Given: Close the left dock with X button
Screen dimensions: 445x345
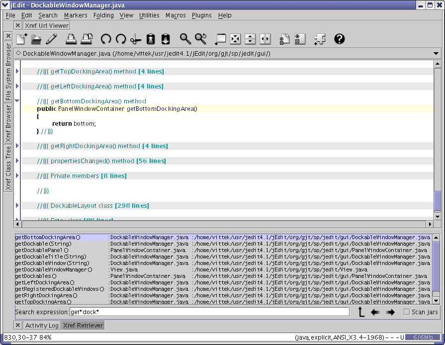Looking at the screenshot, I should click(x=8, y=36).
